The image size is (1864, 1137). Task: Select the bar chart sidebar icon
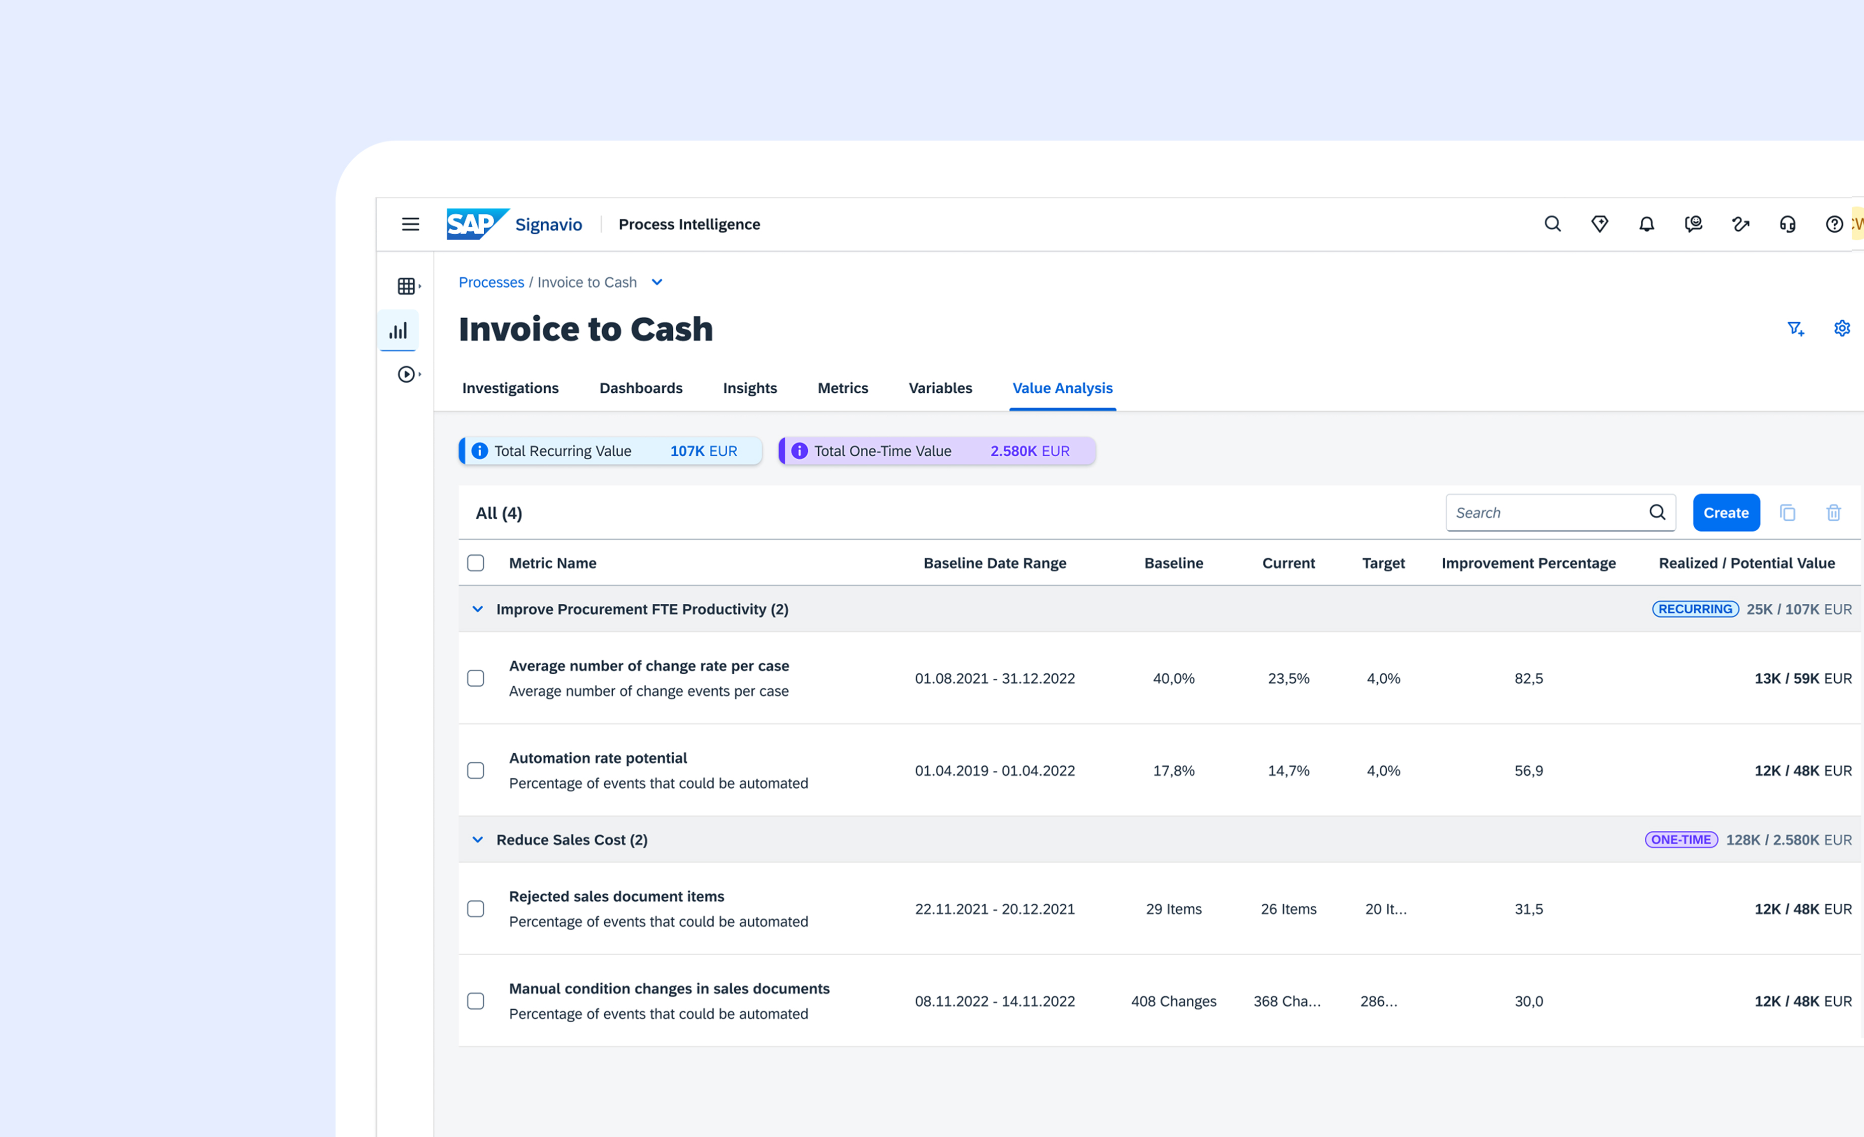[398, 330]
